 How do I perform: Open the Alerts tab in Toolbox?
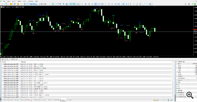click(x=50, y=100)
